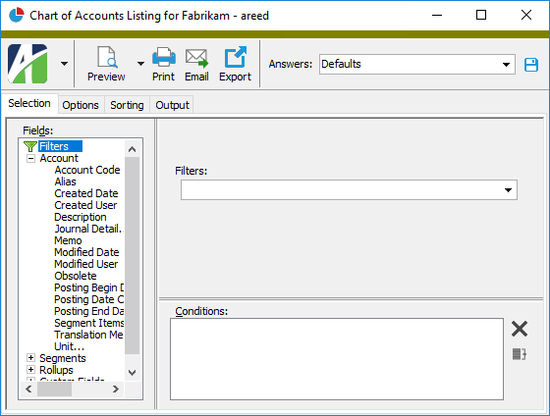Switch to the Options tab

81,105
